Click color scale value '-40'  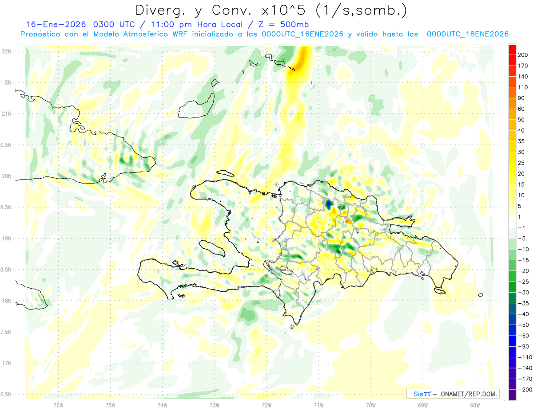click(x=524, y=314)
